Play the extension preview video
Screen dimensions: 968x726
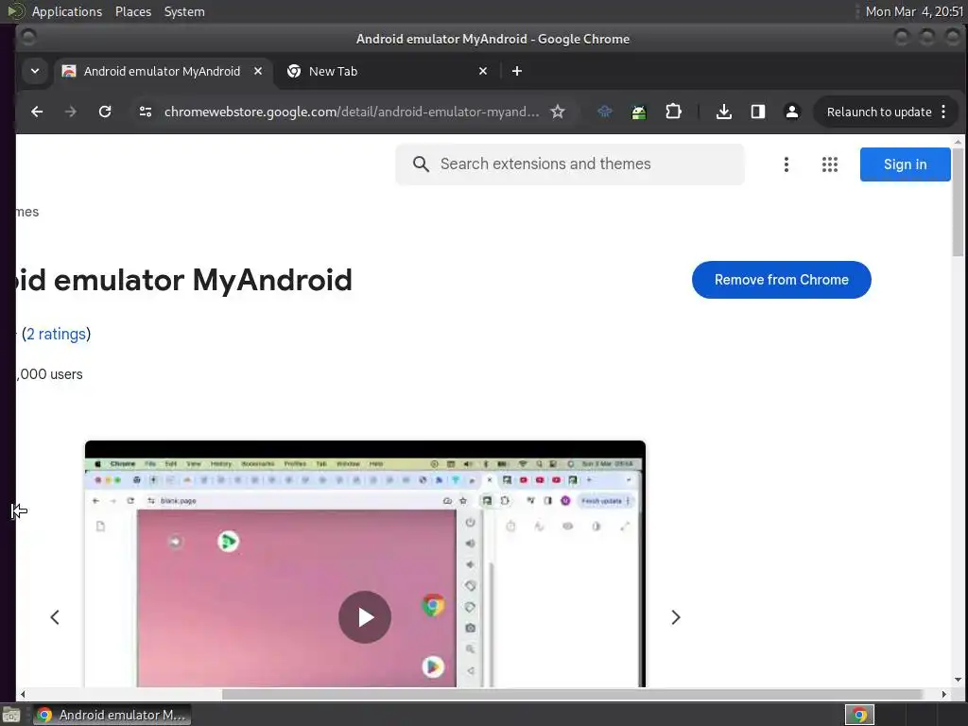[x=365, y=616]
